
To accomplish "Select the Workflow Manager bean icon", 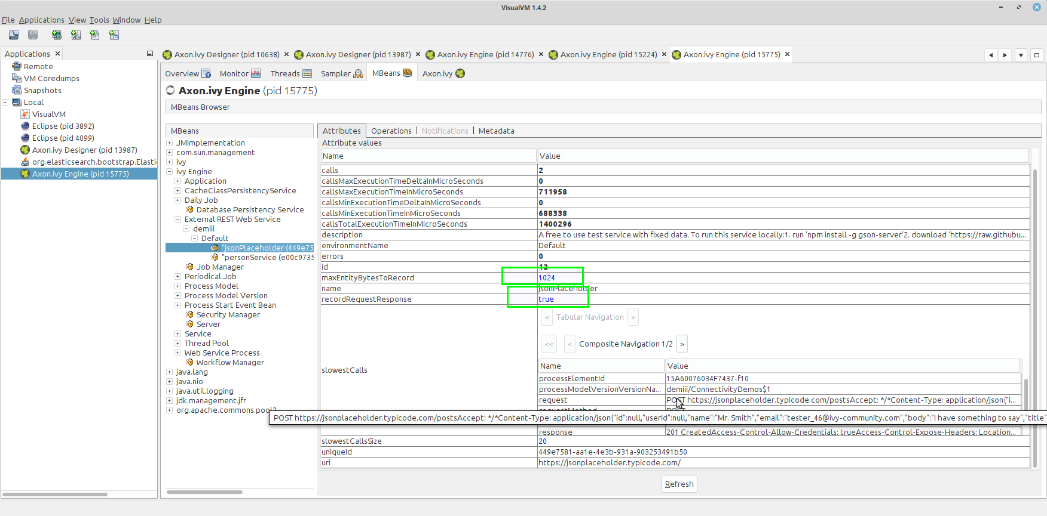I will (x=190, y=362).
